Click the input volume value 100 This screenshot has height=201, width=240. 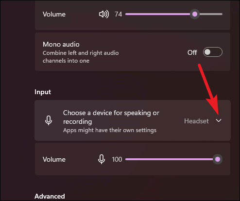pos(117,159)
